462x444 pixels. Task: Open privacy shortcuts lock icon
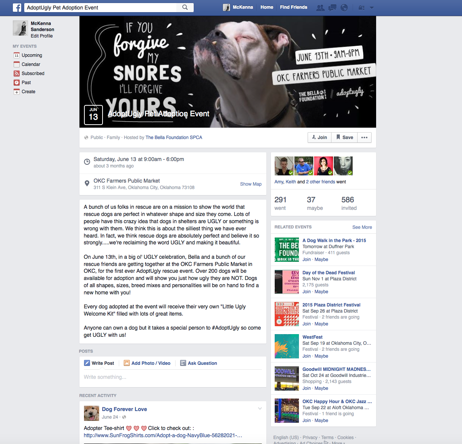[x=361, y=8]
